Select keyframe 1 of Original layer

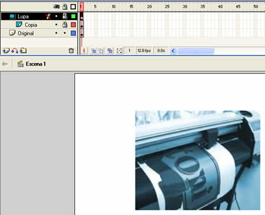click(x=82, y=33)
